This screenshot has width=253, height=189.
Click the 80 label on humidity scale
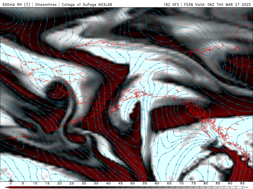(x=206, y=183)
